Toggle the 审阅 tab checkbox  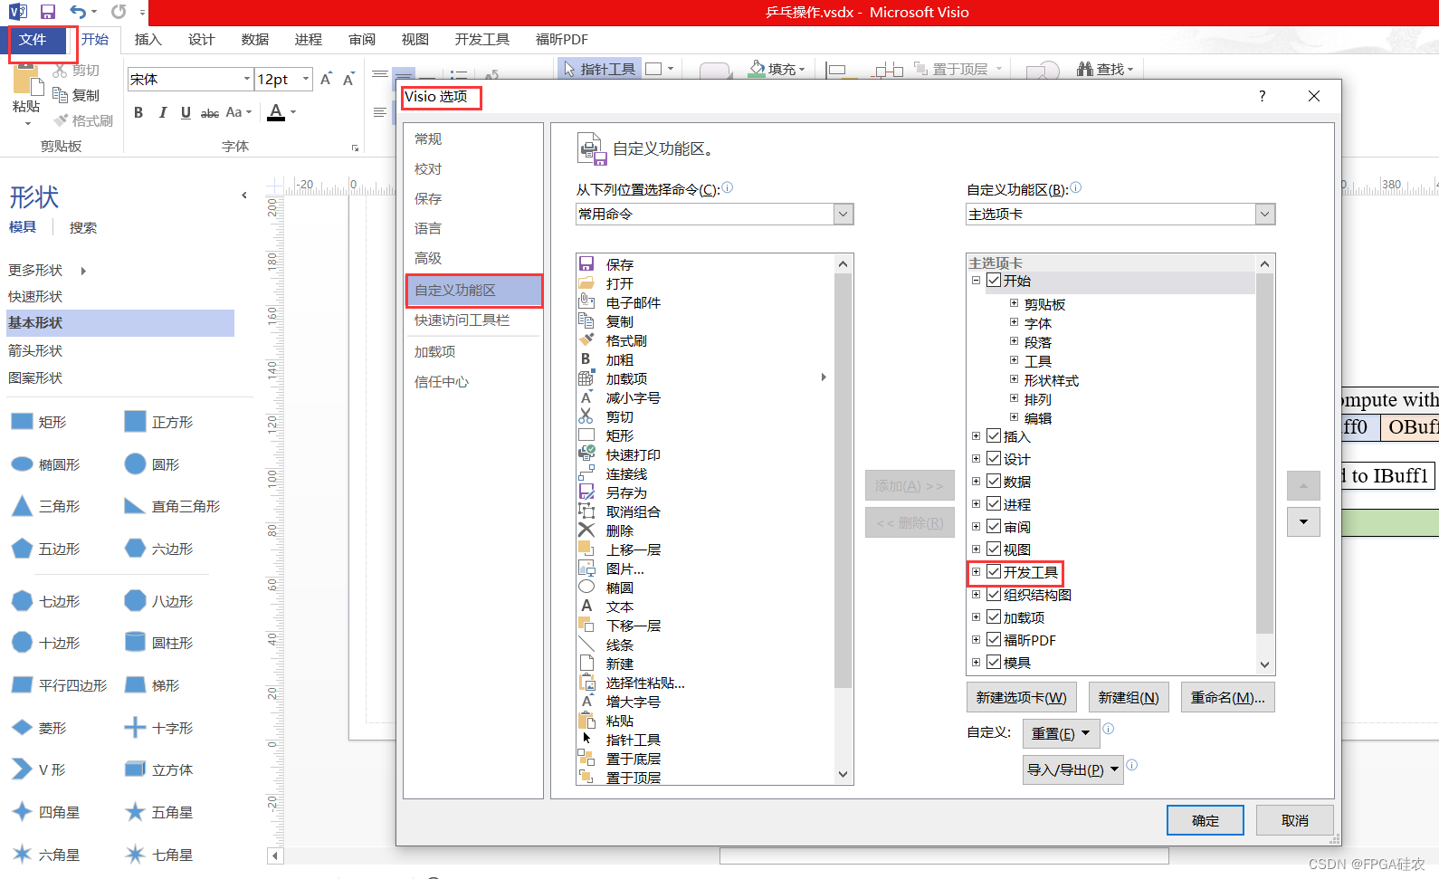(x=994, y=527)
